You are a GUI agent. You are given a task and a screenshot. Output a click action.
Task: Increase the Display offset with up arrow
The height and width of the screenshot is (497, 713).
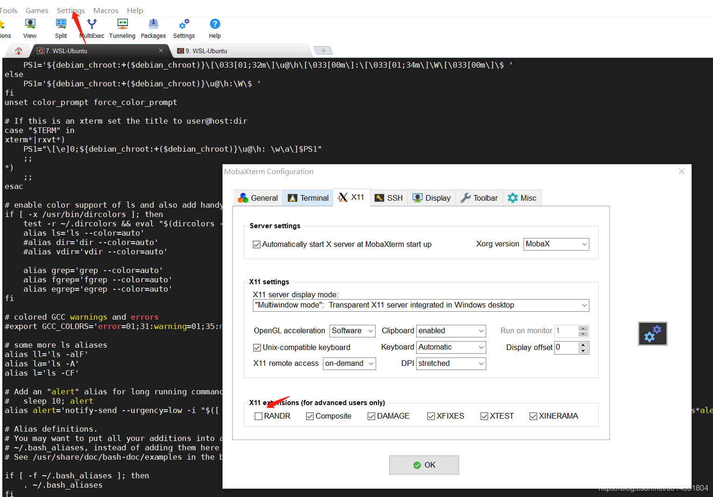coord(583,345)
